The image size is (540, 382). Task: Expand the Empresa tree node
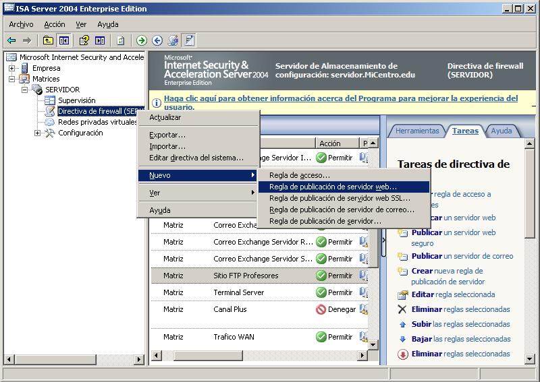click(x=12, y=68)
